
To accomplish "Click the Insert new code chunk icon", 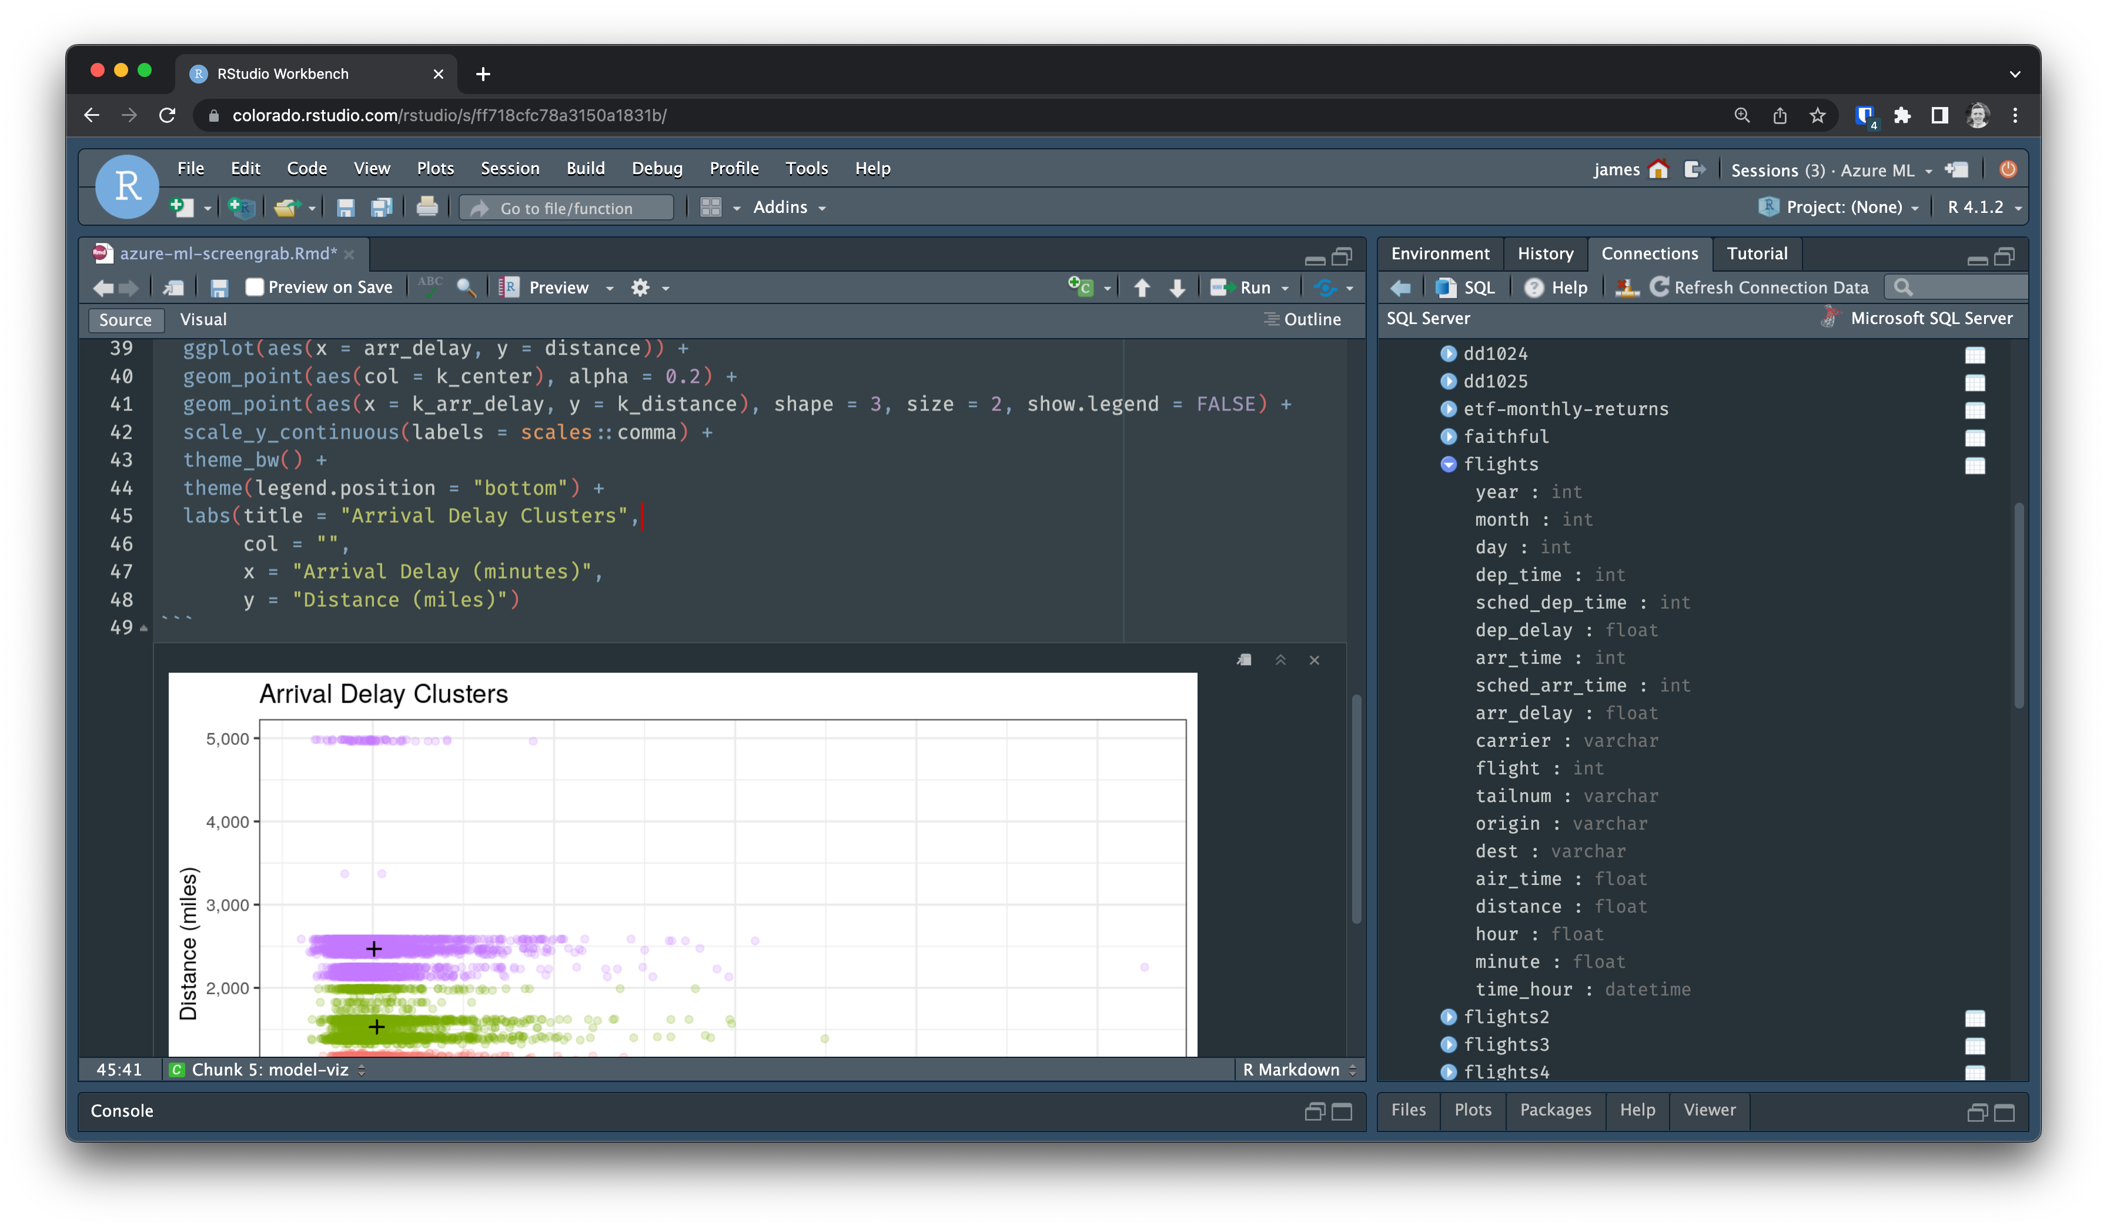I will pos(1081,287).
